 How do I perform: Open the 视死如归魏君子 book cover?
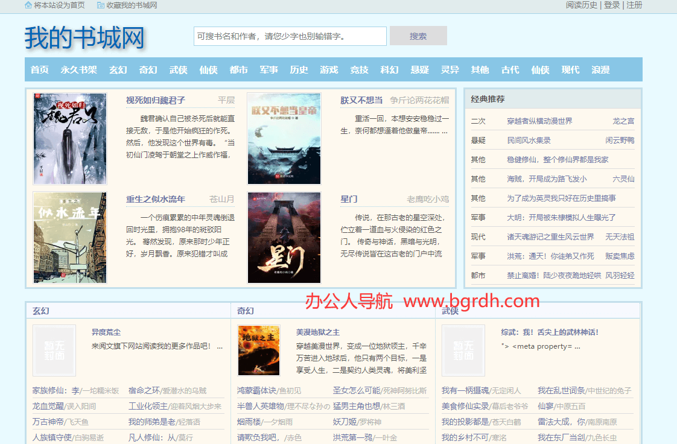tap(70, 139)
